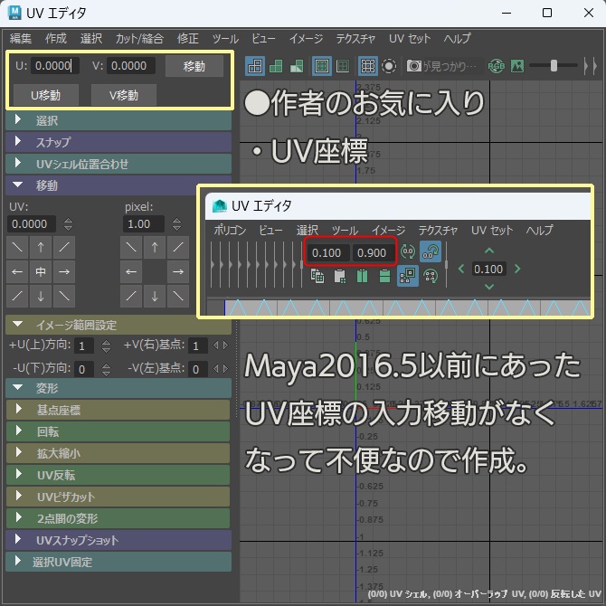Expand the 拡大縮小 section

coord(118,453)
